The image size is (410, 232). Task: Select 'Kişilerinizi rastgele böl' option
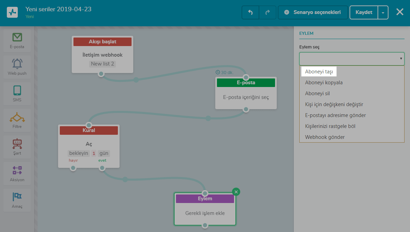330,126
